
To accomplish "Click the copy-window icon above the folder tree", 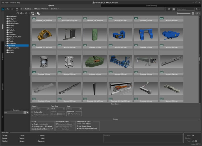I will [18, 13].
